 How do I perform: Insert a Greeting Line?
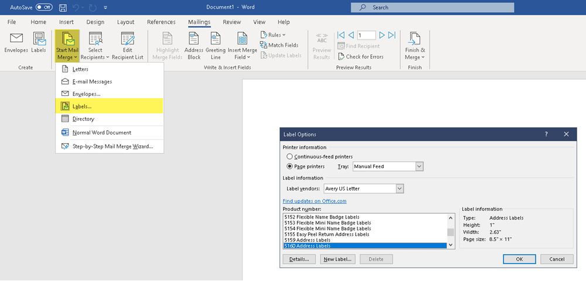(216, 46)
